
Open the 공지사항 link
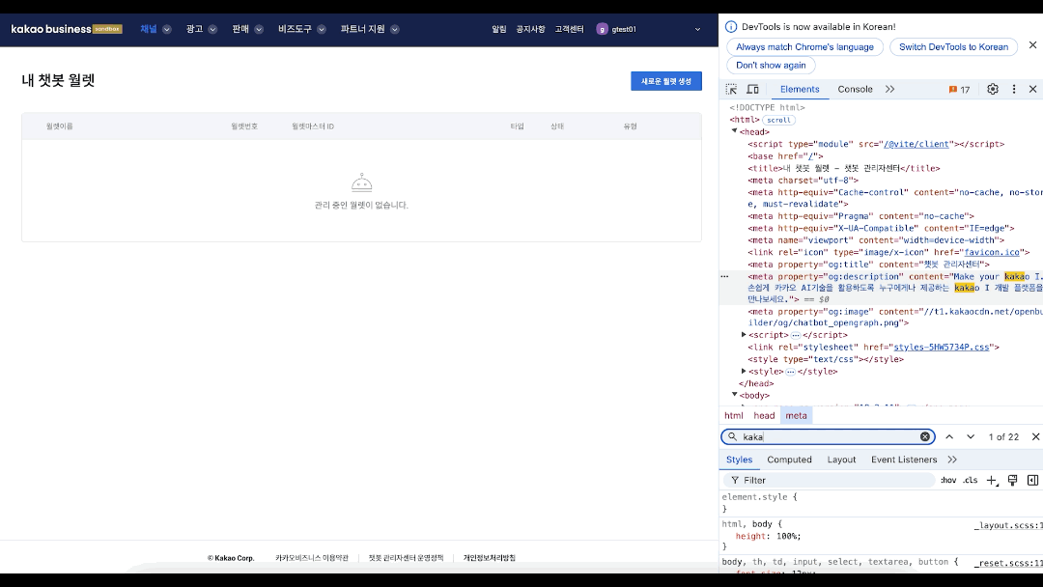[530, 29]
